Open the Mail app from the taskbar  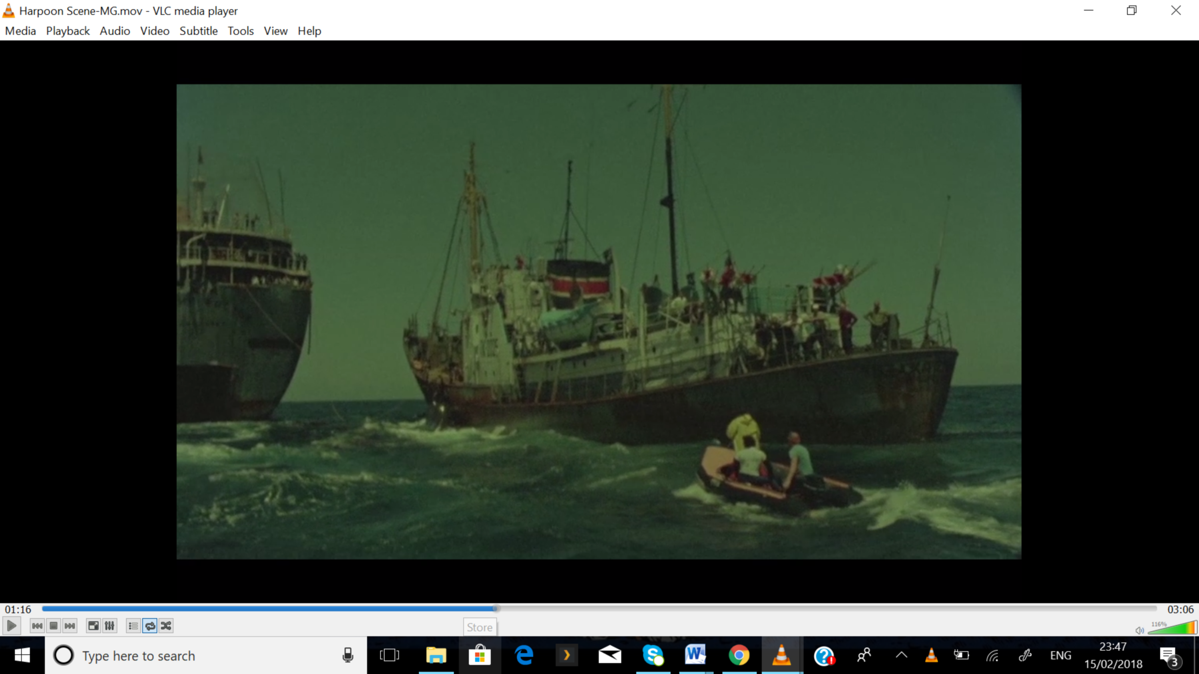pos(610,655)
